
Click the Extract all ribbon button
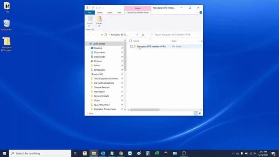click(x=99, y=21)
